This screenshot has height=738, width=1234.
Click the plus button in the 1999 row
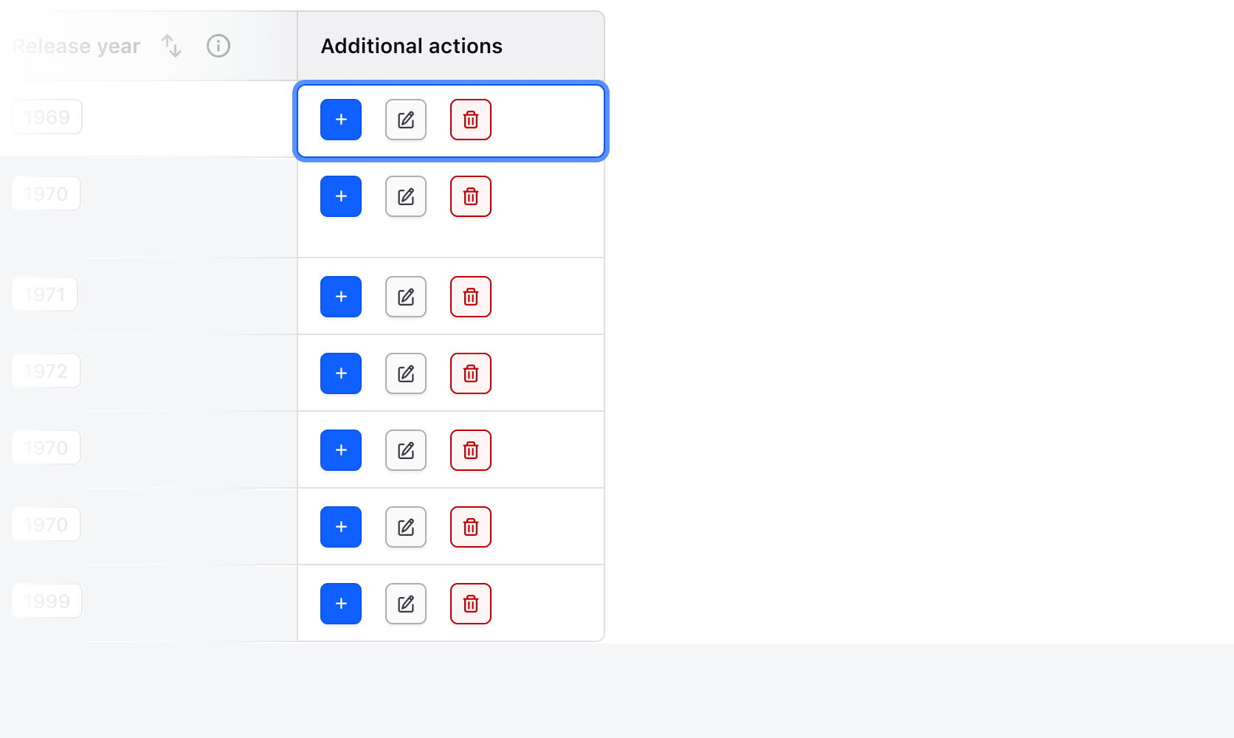[x=341, y=604]
